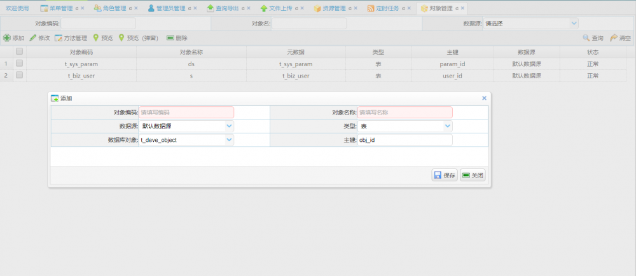Open 方法管理 from the toolbar
636x276 pixels.
[x=71, y=38]
